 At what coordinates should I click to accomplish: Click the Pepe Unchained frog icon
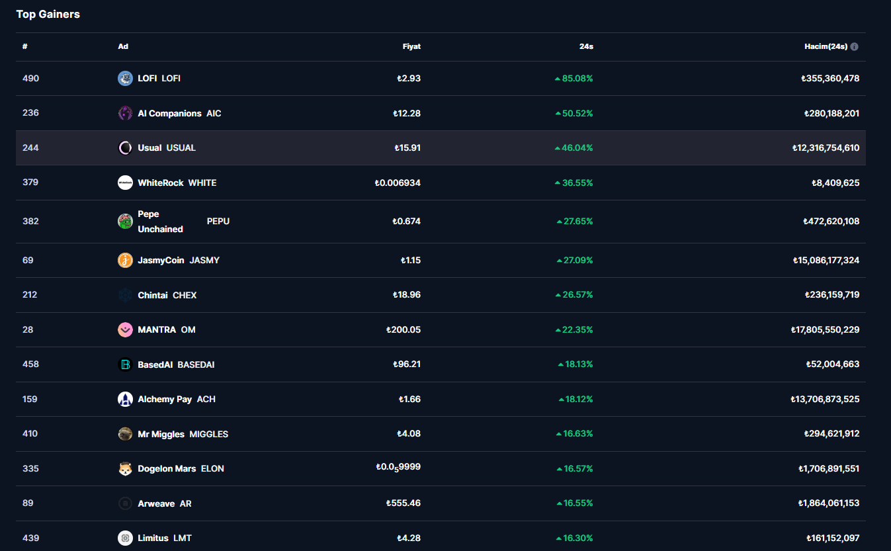click(125, 222)
